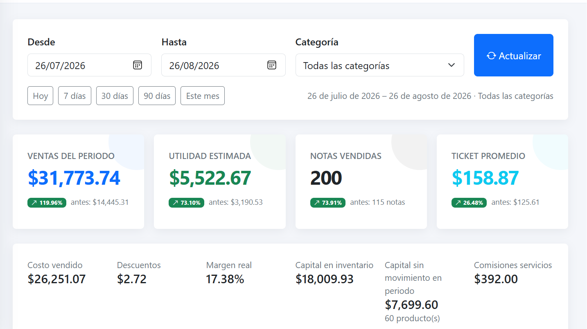Click the TICKET PROMEDIO heading
The width and height of the screenshot is (587, 329).
[488, 156]
